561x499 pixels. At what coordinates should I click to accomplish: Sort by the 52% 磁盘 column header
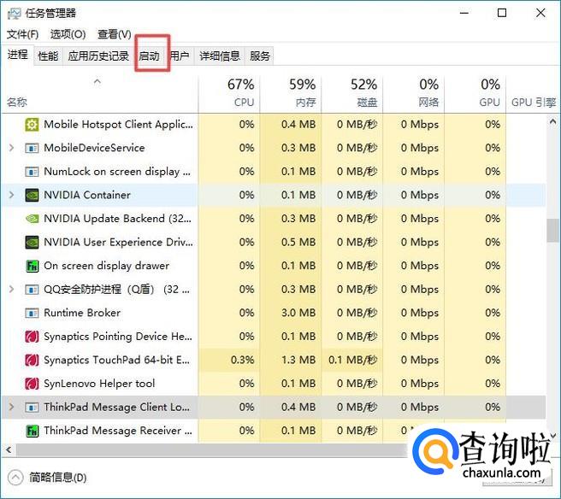coord(352,94)
